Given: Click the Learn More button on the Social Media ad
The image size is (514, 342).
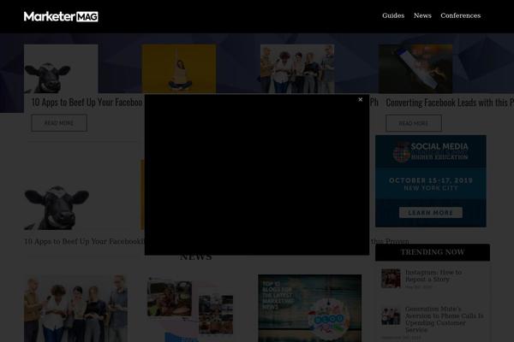Looking at the screenshot, I should coord(431,212).
